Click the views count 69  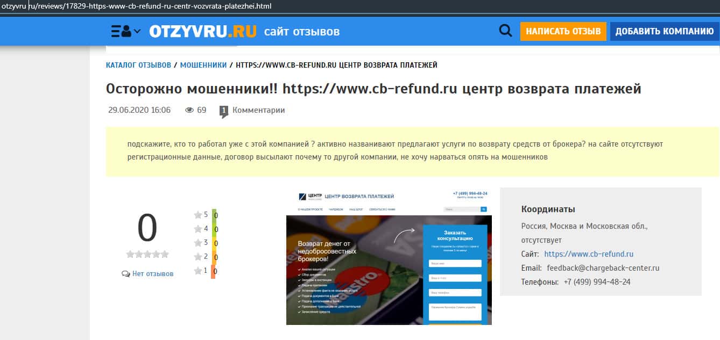tap(202, 110)
